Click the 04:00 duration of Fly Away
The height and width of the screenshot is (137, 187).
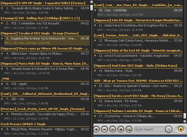click(x=178, y=101)
